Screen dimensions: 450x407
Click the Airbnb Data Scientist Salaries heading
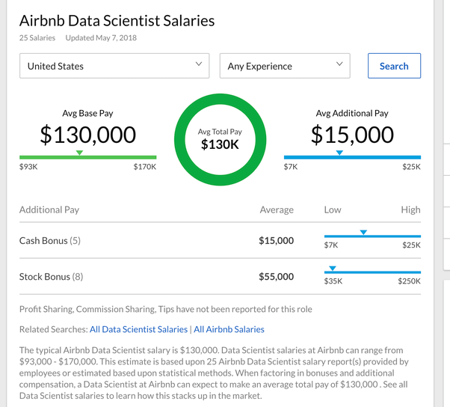click(x=117, y=21)
